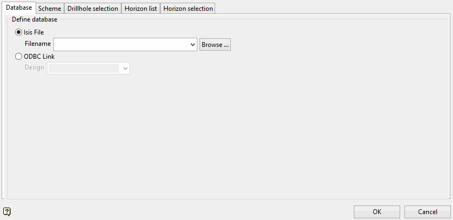
Task: Click the ODBC Link label text
Action: tap(39, 56)
